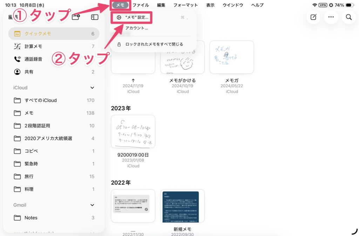Click the new folder icon

75,17
